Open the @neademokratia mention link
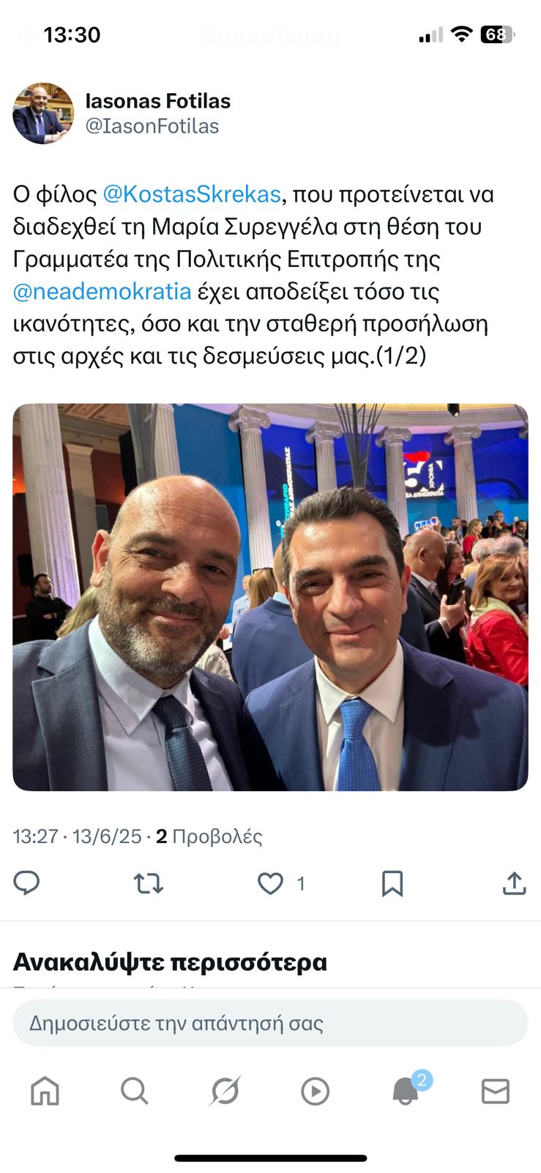The height and width of the screenshot is (1173, 541). click(x=102, y=291)
